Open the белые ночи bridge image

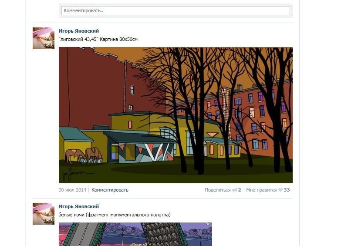point(135,234)
